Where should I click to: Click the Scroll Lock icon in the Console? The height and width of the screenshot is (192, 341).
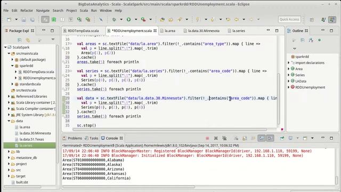point(245,138)
